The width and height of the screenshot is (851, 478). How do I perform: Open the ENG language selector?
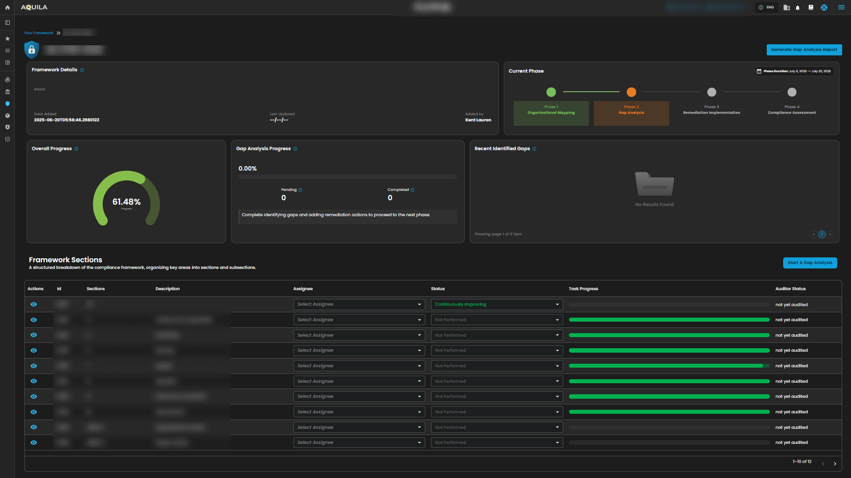pos(766,8)
